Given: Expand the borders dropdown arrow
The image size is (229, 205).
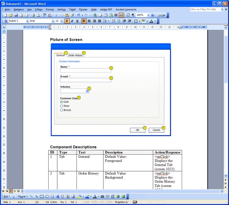Looking at the screenshot, I should pos(140,21).
